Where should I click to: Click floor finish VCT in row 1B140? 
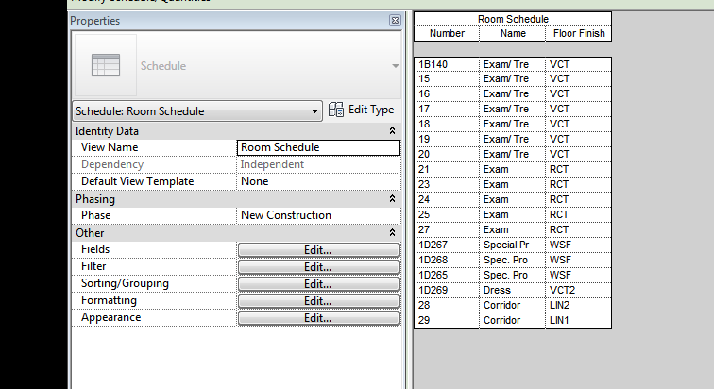pos(578,64)
